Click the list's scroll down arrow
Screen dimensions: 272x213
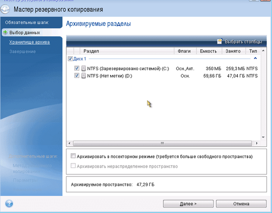point(263,137)
